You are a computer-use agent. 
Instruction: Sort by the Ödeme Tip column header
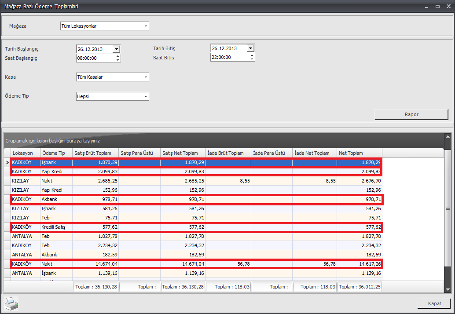[x=56, y=153]
